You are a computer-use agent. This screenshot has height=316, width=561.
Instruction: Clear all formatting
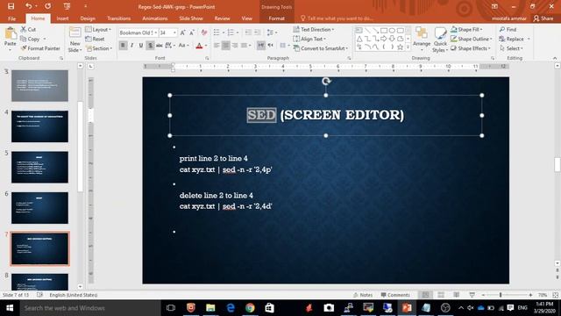tap(204, 32)
